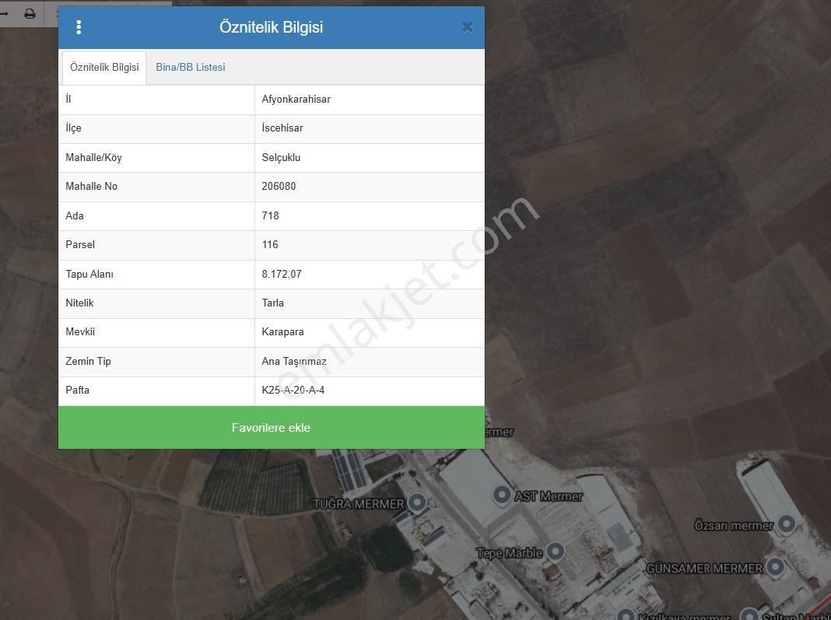Click the Tapu Alanı label

[89, 274]
